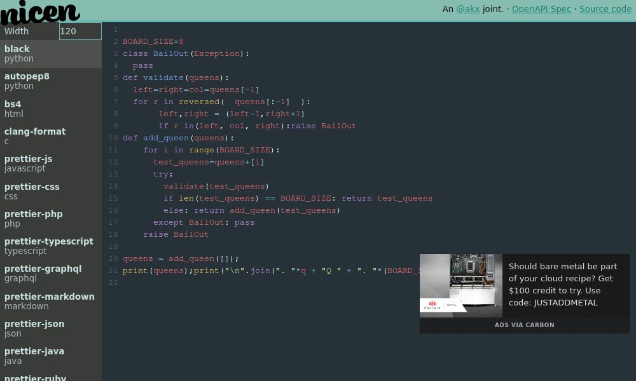Open the ADS VIA CARBON link
636x381 pixels.
pyautogui.click(x=525, y=324)
